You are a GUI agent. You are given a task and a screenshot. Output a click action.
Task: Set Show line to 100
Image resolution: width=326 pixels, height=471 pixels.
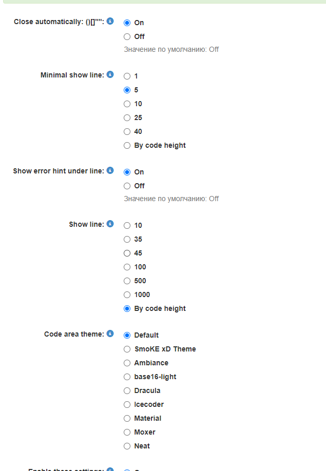pos(127,267)
